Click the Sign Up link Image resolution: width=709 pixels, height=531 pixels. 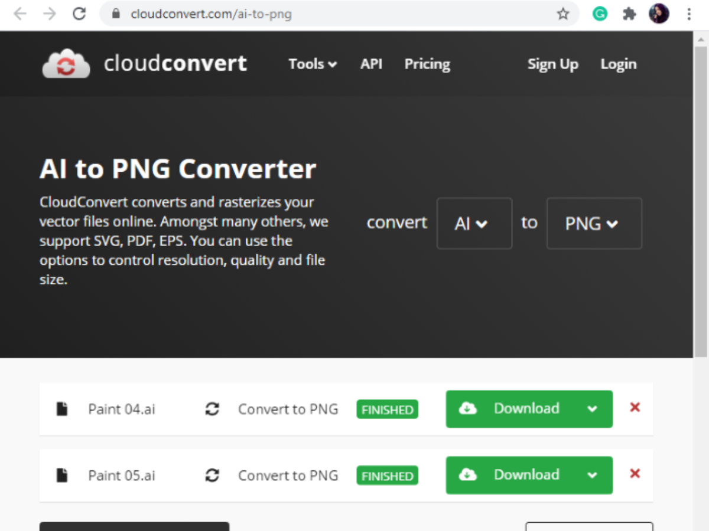553,64
